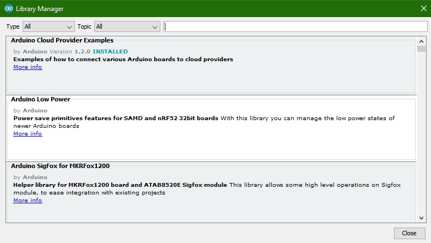This screenshot has width=431, height=243.
Task: Open the Type filter dropdown
Action: click(x=49, y=26)
